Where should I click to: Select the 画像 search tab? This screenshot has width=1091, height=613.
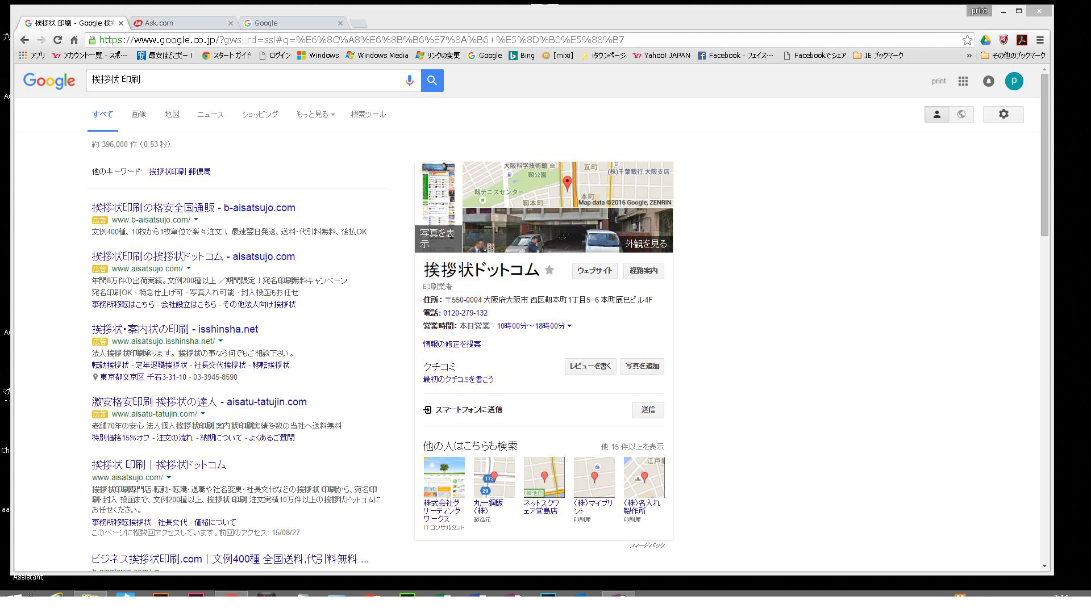pos(139,114)
